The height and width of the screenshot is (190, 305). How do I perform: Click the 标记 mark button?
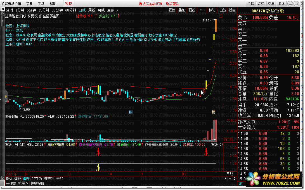212,10
